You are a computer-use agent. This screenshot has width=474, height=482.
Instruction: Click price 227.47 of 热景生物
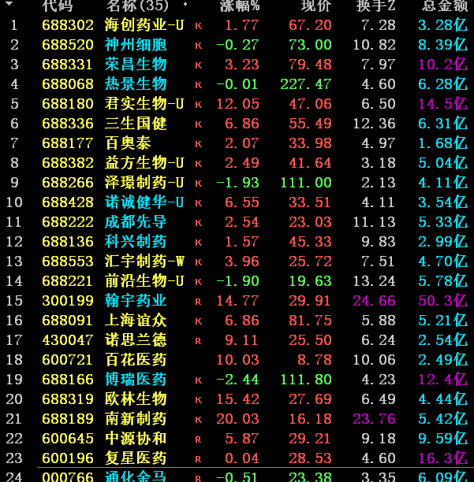(306, 84)
